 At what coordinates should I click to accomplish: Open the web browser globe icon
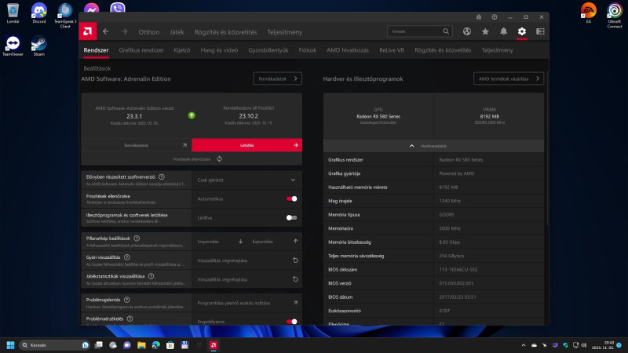(x=466, y=31)
